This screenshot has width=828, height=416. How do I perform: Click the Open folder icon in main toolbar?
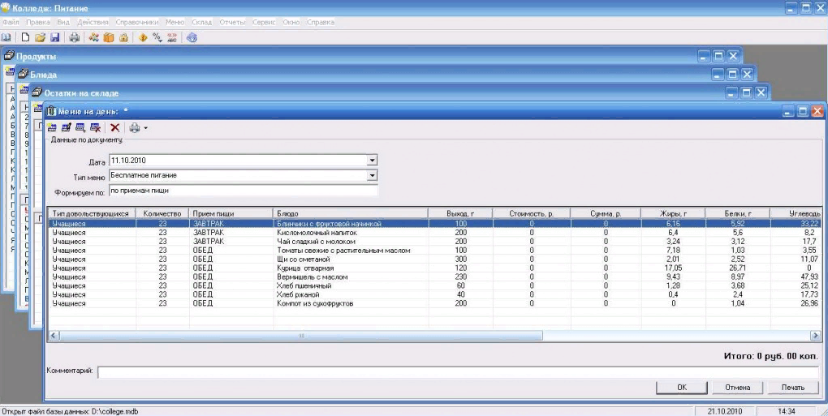click(x=40, y=37)
